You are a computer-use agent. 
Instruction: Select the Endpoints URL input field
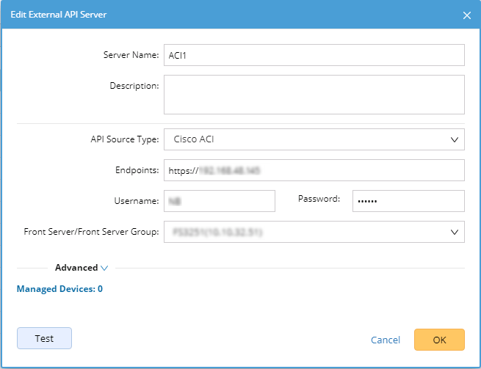tap(314, 170)
